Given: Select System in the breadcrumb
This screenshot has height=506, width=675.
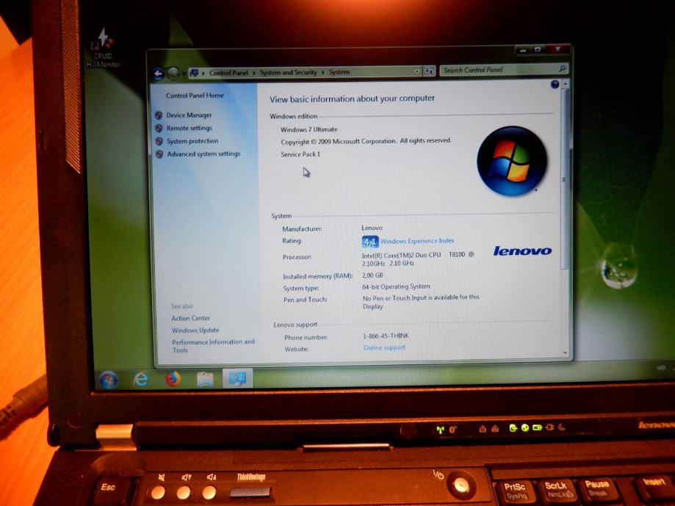Looking at the screenshot, I should (339, 72).
